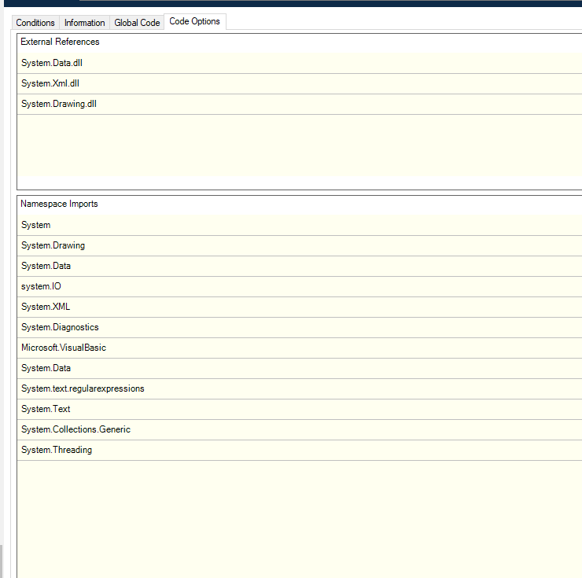This screenshot has width=582, height=578.
Task: Open the Global Code tab
Action: click(137, 23)
